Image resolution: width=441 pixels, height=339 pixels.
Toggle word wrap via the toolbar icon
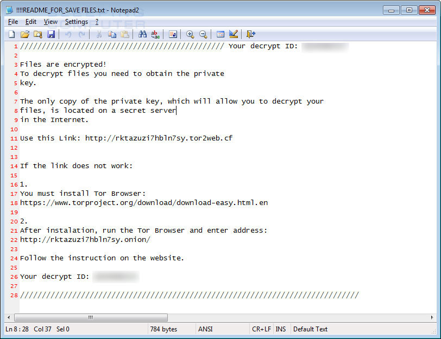point(173,34)
